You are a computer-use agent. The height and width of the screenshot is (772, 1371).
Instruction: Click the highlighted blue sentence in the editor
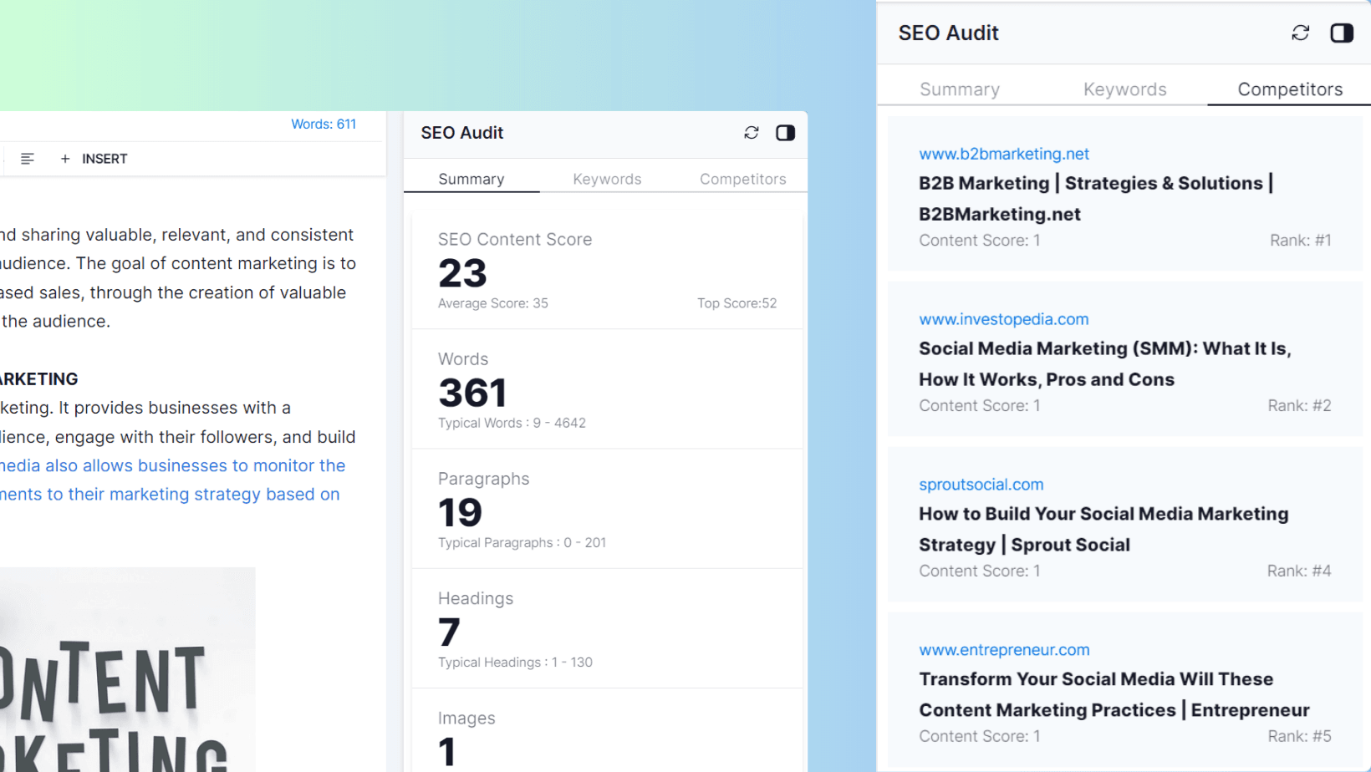(x=171, y=480)
